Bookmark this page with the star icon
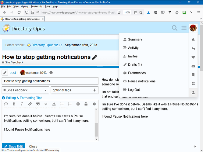Screen dimensions: 203x152 141,12
